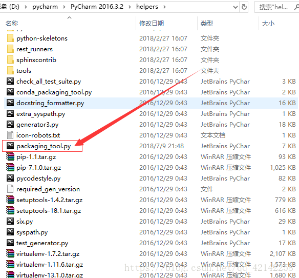Sort by the 修改日期 column header
Image resolution: width=299 pixels, height=278 pixels.
tap(152, 23)
